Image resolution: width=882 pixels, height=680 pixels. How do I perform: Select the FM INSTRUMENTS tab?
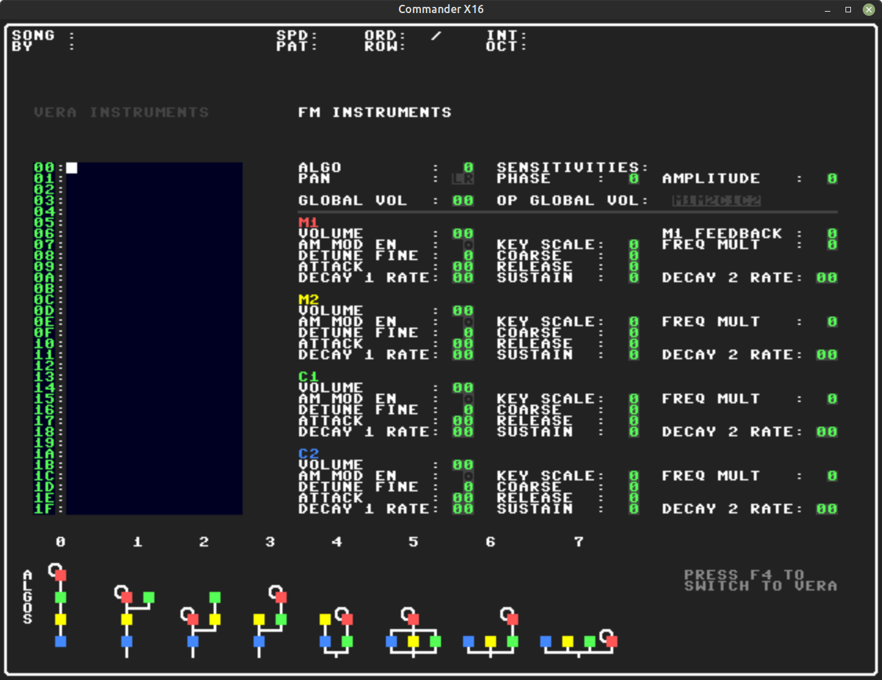click(375, 112)
